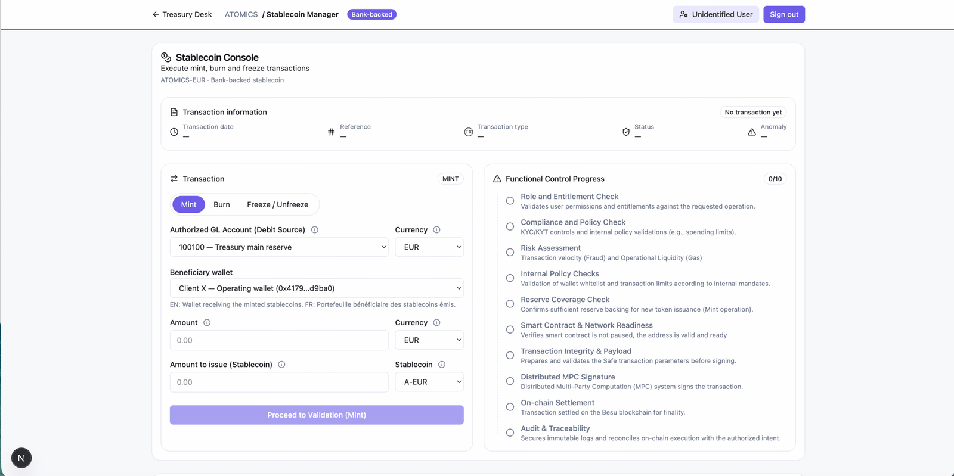
Task: Open the Authorized GL Account dropdown
Action: point(279,247)
